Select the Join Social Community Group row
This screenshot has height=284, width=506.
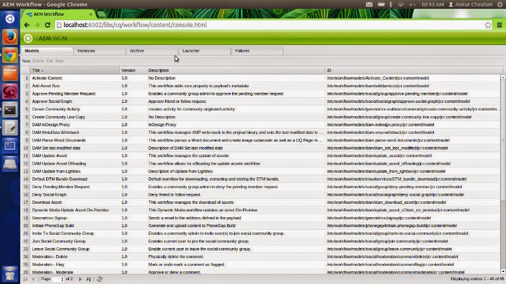[x=261, y=241]
